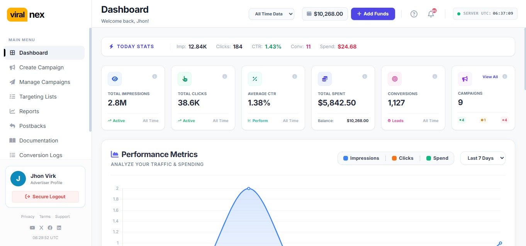The image size is (526, 246).
Task: Click the Jhon Virk avatar circle
Action: pyautogui.click(x=18, y=179)
